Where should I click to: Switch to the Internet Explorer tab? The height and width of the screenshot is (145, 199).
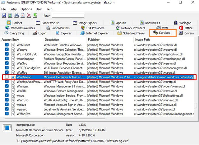(x=95, y=33)
